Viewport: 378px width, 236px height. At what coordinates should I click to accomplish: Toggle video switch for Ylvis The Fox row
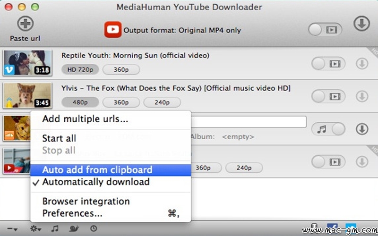[328, 96]
